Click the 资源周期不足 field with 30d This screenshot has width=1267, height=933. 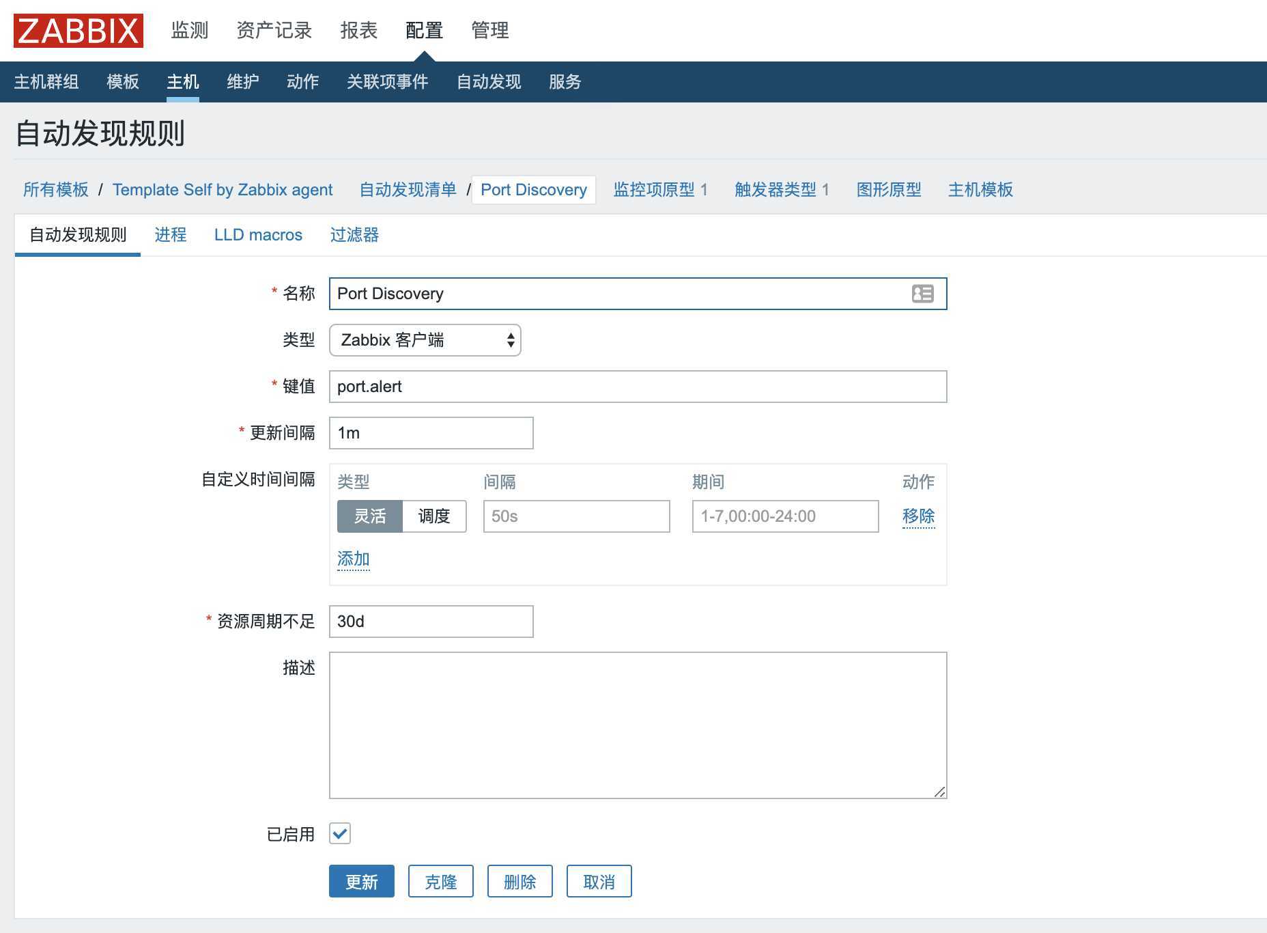tap(431, 622)
